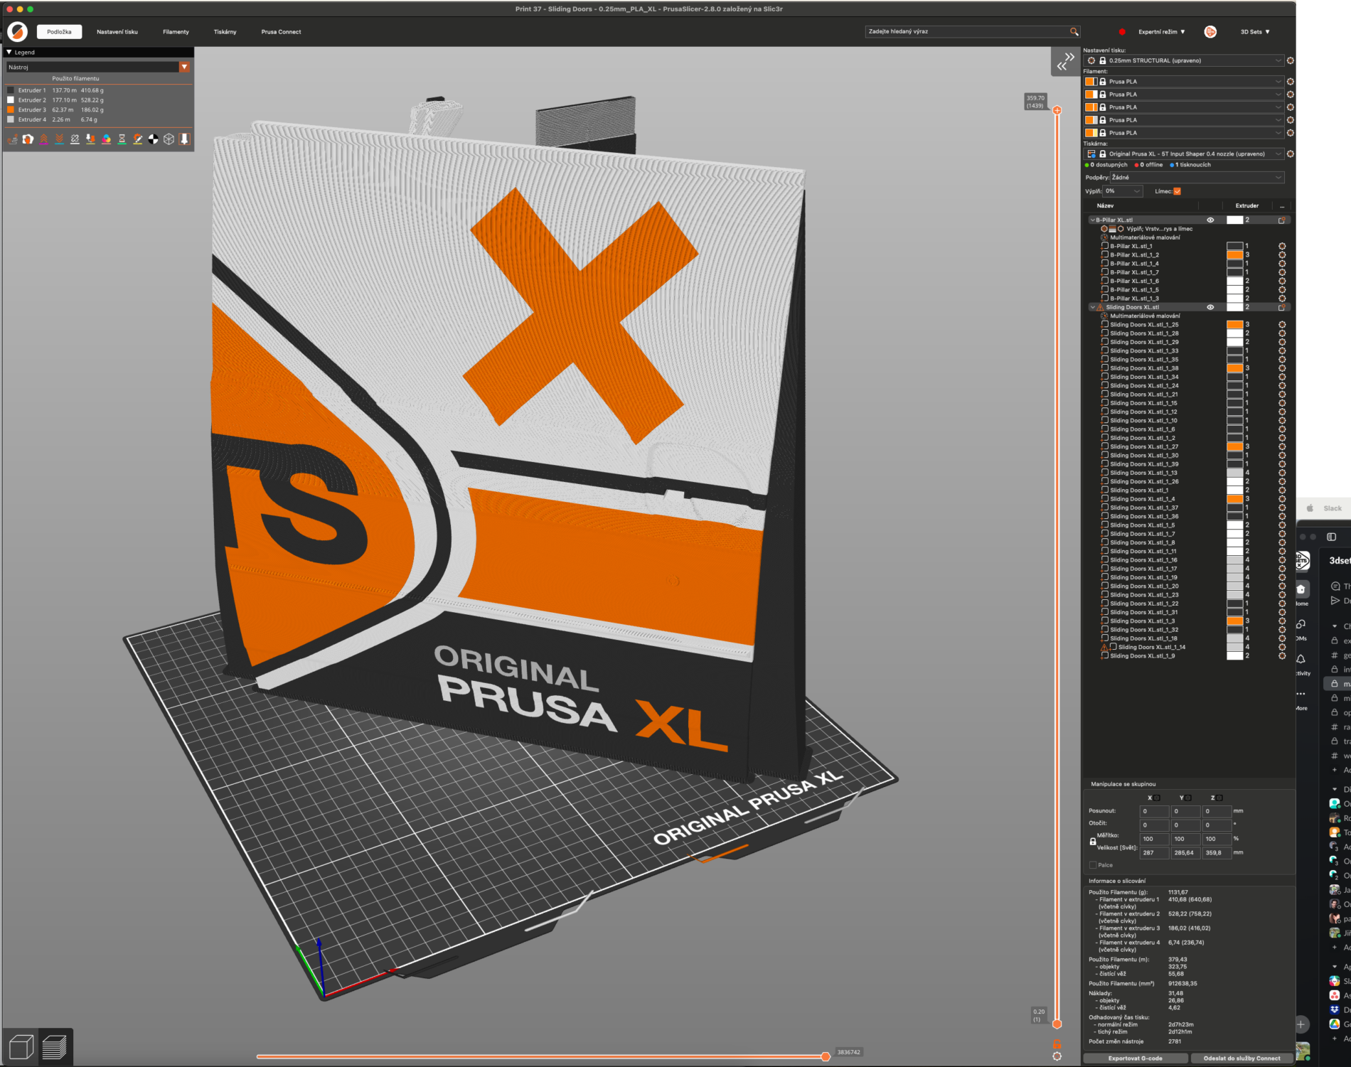This screenshot has height=1067, width=1351.
Task: Click Odeslat do služby Connect button
Action: 1241,1058
